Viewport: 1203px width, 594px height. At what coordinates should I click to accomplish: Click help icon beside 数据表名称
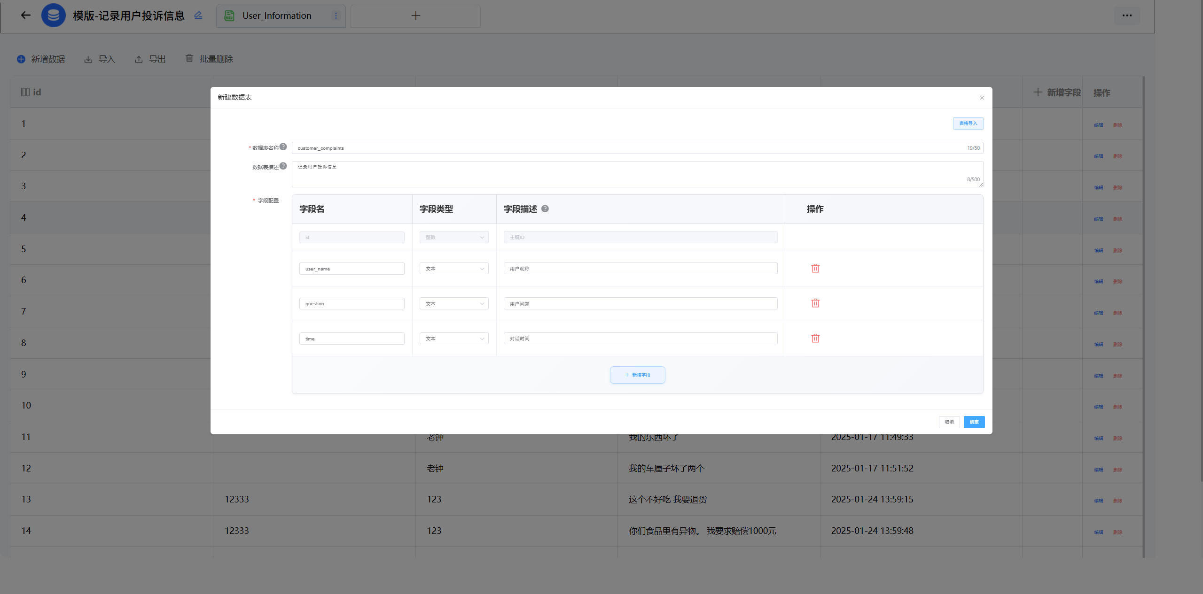click(283, 147)
